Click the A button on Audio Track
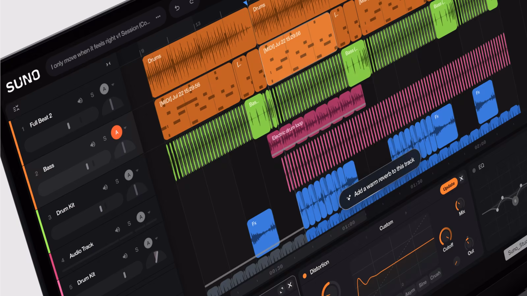 pyautogui.click(x=141, y=217)
